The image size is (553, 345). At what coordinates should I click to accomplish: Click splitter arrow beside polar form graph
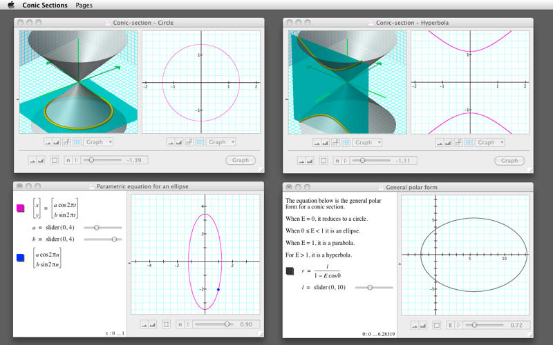[x=400, y=264]
